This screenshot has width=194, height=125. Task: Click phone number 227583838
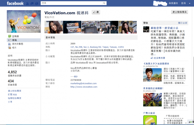[x=76, y=80]
